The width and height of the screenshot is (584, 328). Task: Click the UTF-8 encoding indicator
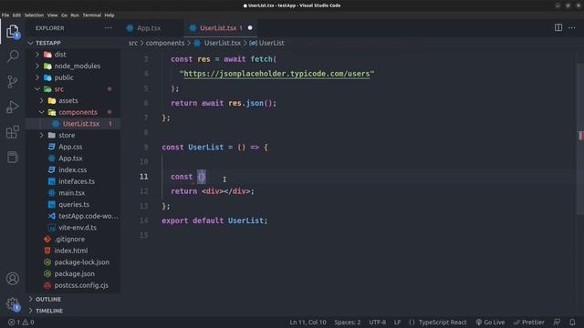[x=377, y=322]
